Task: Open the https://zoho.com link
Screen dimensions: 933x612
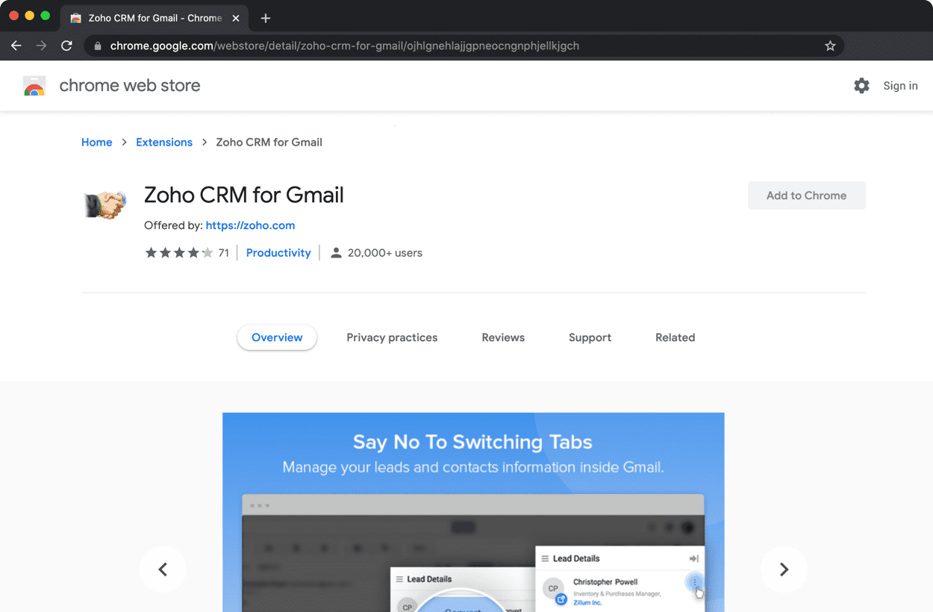Action: tap(250, 225)
